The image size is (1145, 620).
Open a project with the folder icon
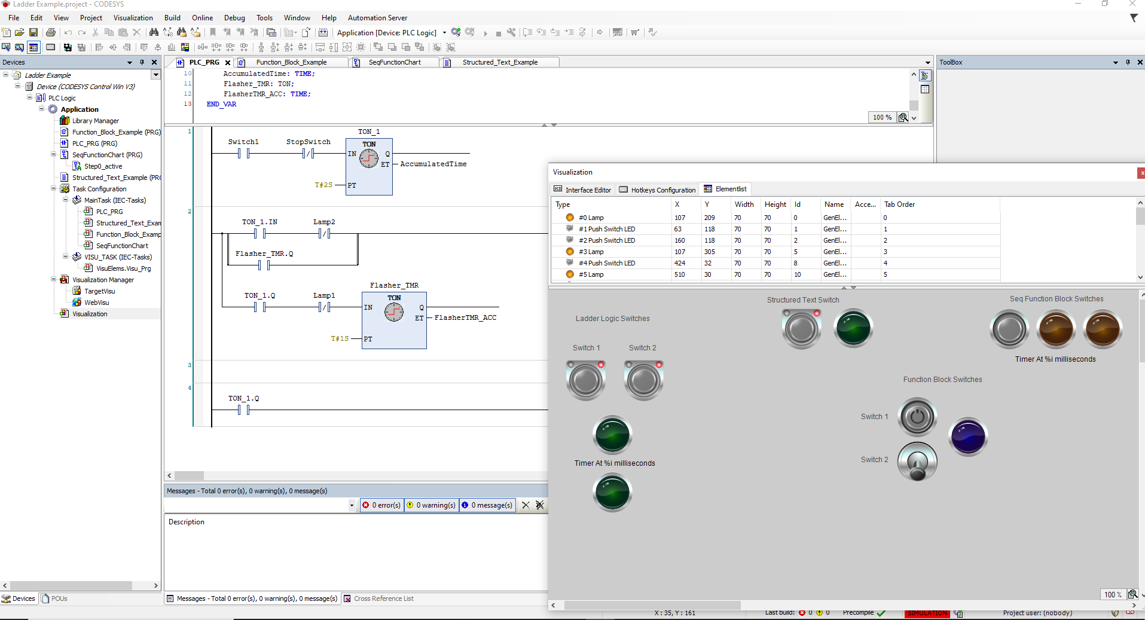[20, 32]
